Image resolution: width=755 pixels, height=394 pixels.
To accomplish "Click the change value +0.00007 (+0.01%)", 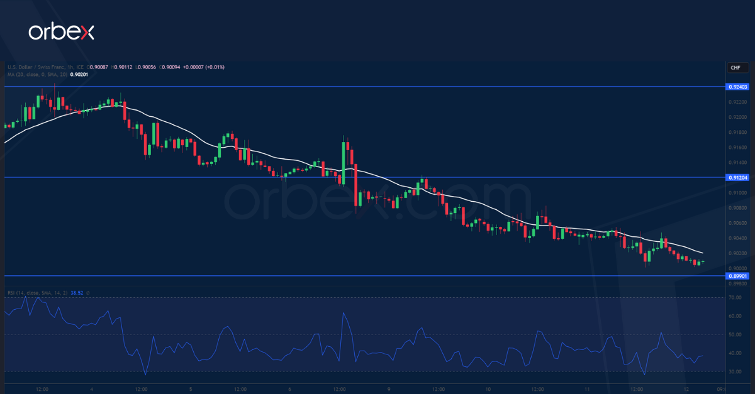I will coord(205,67).
